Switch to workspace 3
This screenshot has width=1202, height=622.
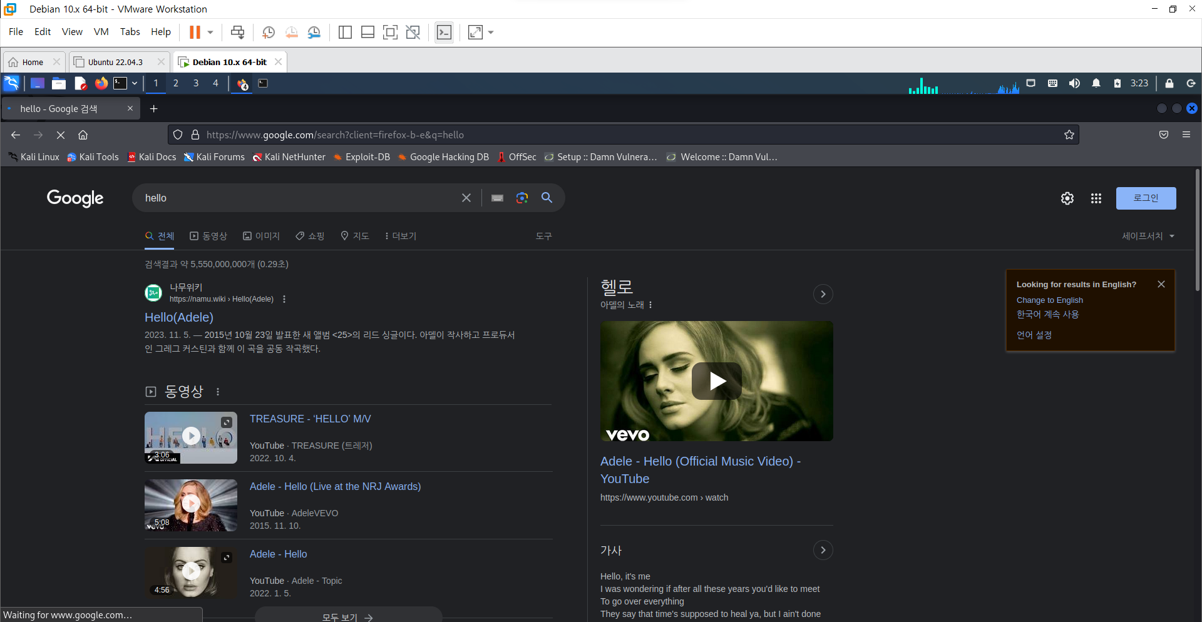point(196,83)
